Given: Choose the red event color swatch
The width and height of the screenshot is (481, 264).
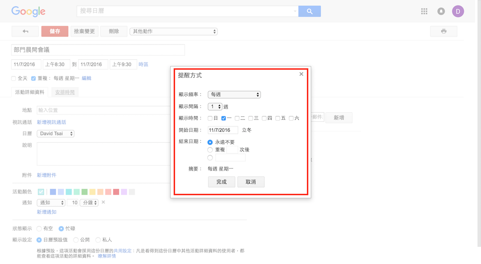Looking at the screenshot, I should [116, 192].
